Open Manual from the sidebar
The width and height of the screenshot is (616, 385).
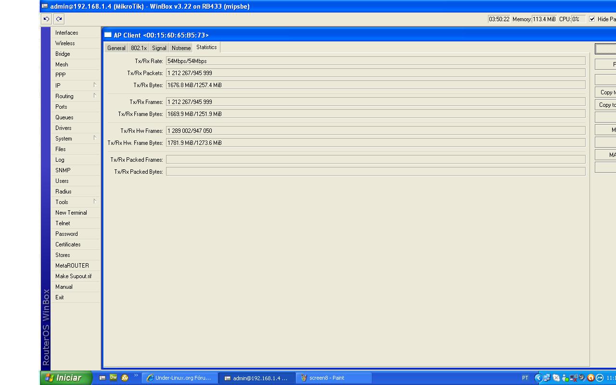point(64,287)
